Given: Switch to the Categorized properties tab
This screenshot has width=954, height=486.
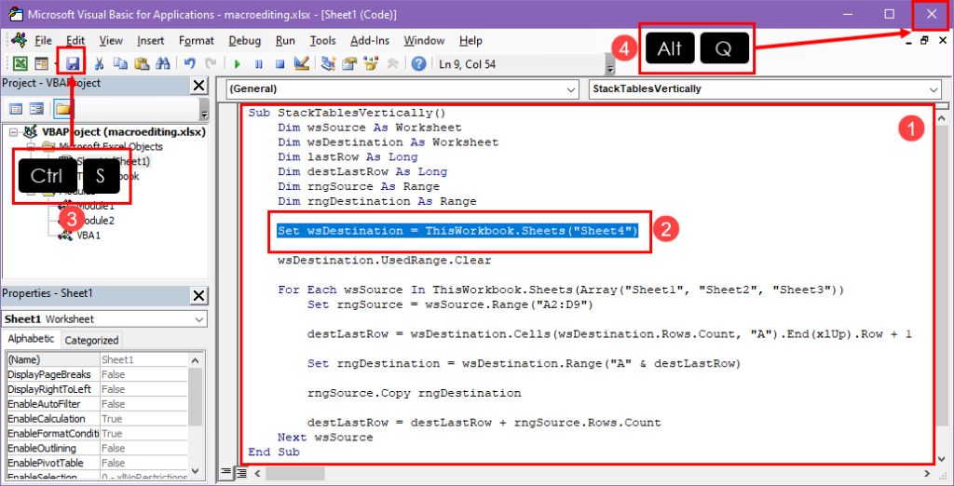Looking at the screenshot, I should (92, 340).
